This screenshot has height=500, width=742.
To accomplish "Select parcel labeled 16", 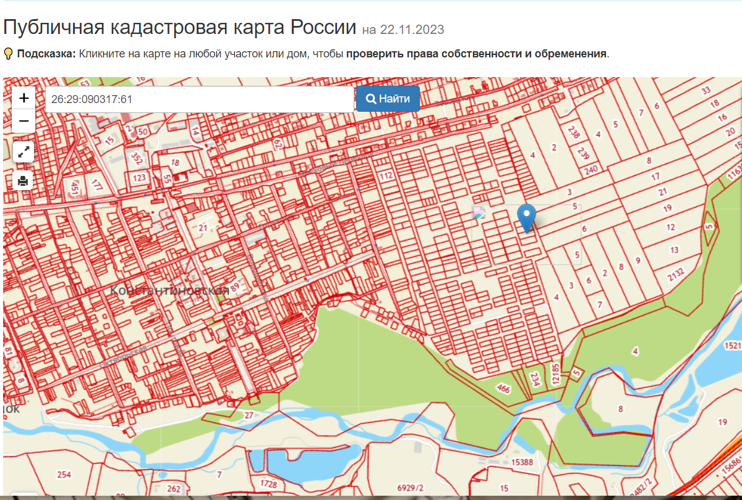I will 721,117.
